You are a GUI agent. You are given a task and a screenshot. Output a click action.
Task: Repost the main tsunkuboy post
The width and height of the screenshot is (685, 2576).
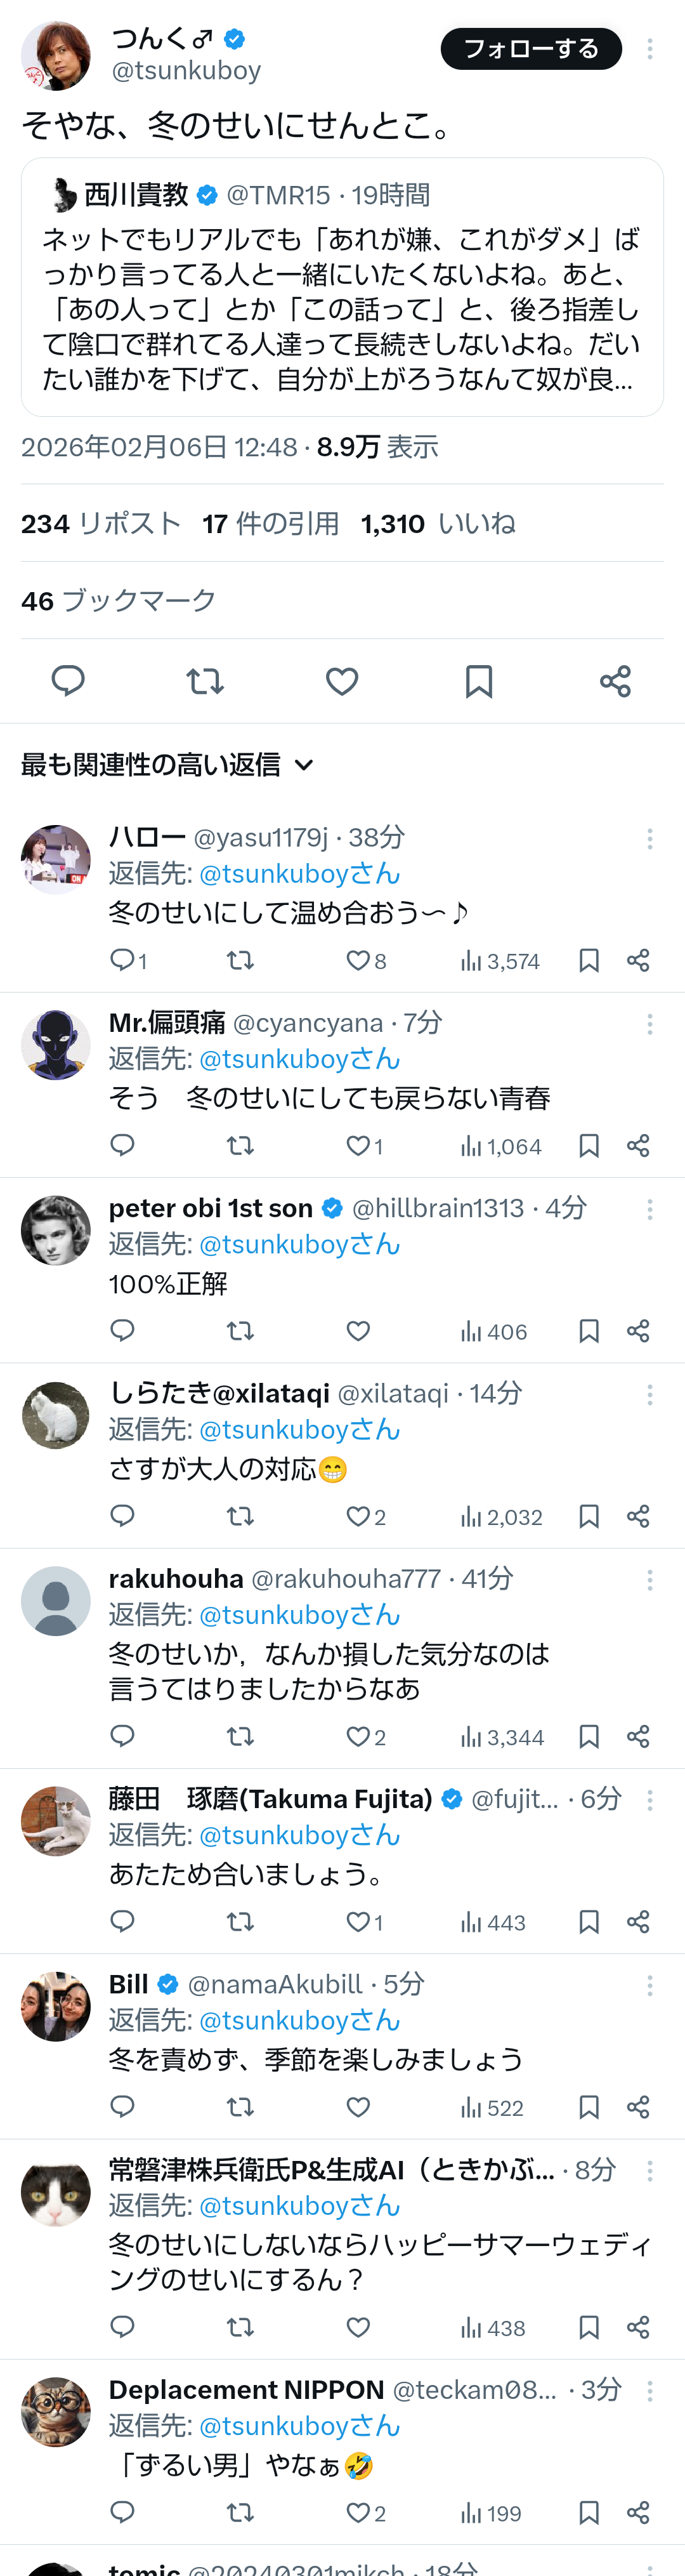(x=205, y=681)
